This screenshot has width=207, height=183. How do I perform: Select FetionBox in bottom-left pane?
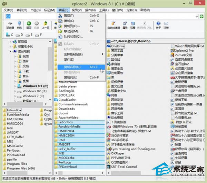pyautogui.click(x=12, y=110)
